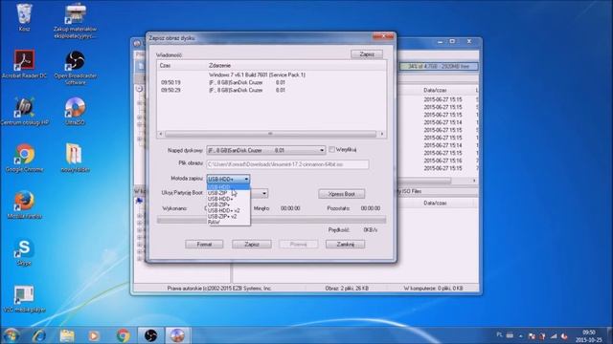Switch to OBS taskbar button
This screenshot has height=344, width=613.
coord(150,335)
